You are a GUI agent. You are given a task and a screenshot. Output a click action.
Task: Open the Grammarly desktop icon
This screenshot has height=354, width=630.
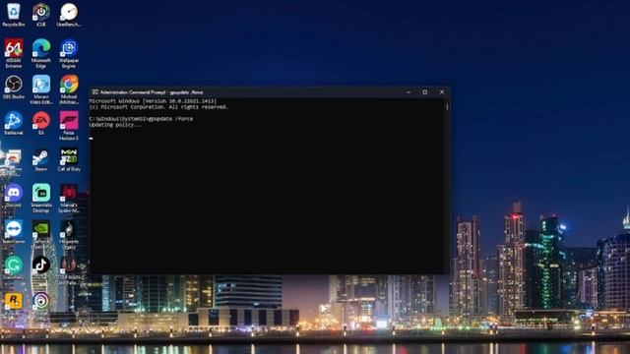click(x=13, y=268)
